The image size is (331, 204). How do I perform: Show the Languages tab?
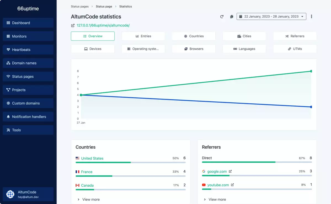click(x=244, y=49)
